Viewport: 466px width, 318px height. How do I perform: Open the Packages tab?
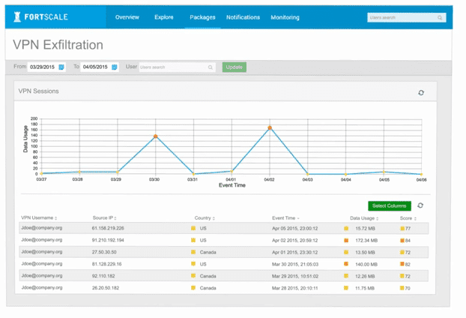(202, 17)
